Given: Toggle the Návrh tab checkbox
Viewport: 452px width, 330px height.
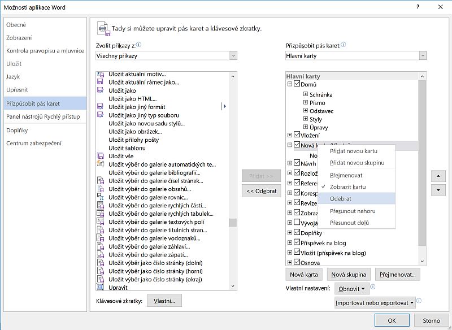Looking at the screenshot, I should click(x=297, y=163).
